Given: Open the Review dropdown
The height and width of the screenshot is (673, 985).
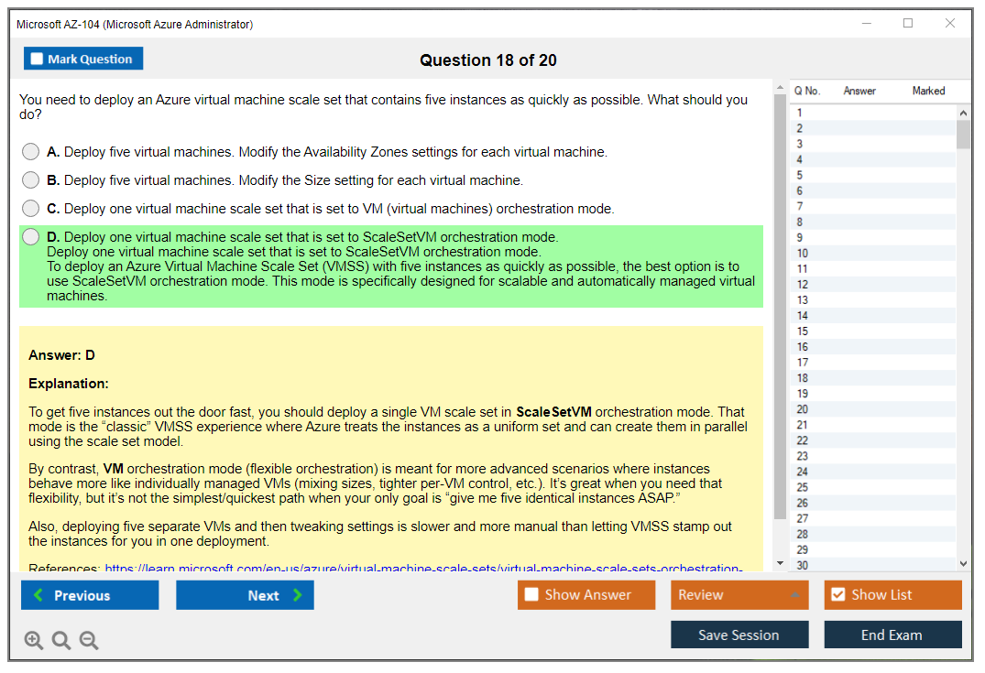Looking at the screenshot, I should pyautogui.click(x=739, y=594).
